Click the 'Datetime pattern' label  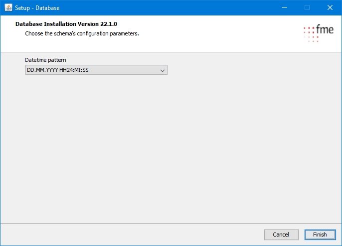point(45,60)
